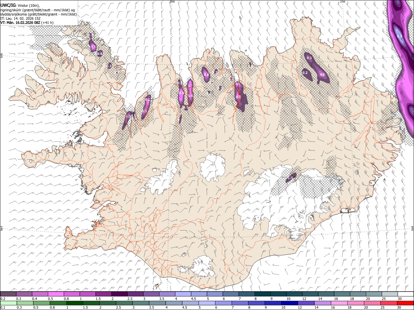Pick the bright pink 0.5 swatch in the snow scale
This screenshot has width=414, height=310.
(56, 294)
